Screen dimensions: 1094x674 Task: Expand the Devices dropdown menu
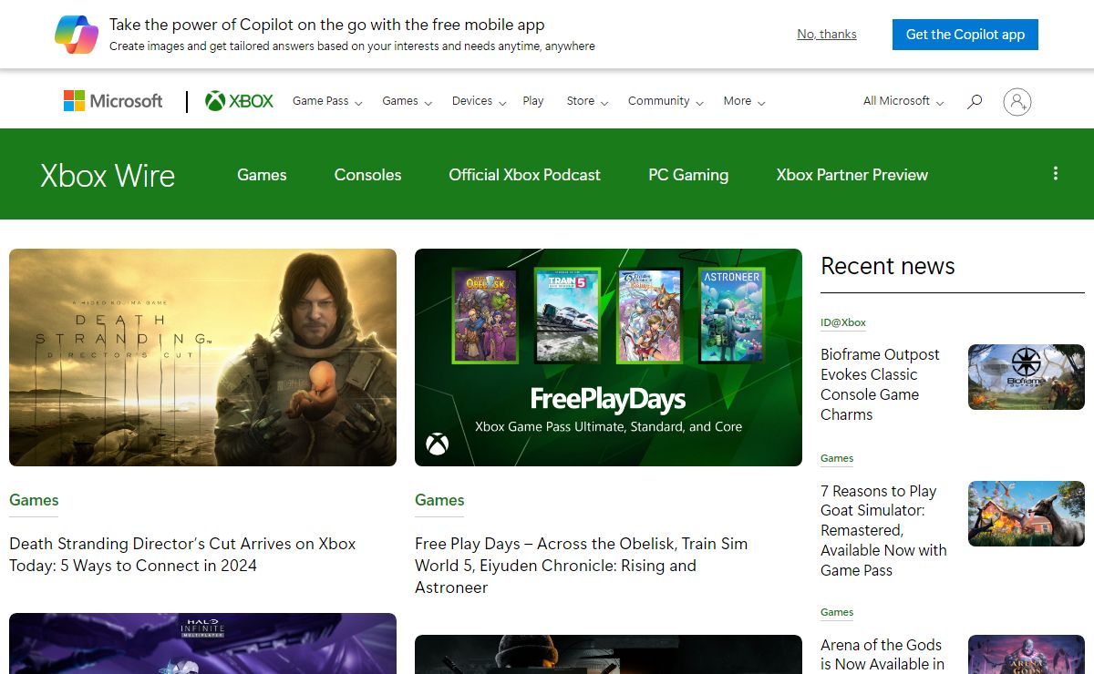479,101
